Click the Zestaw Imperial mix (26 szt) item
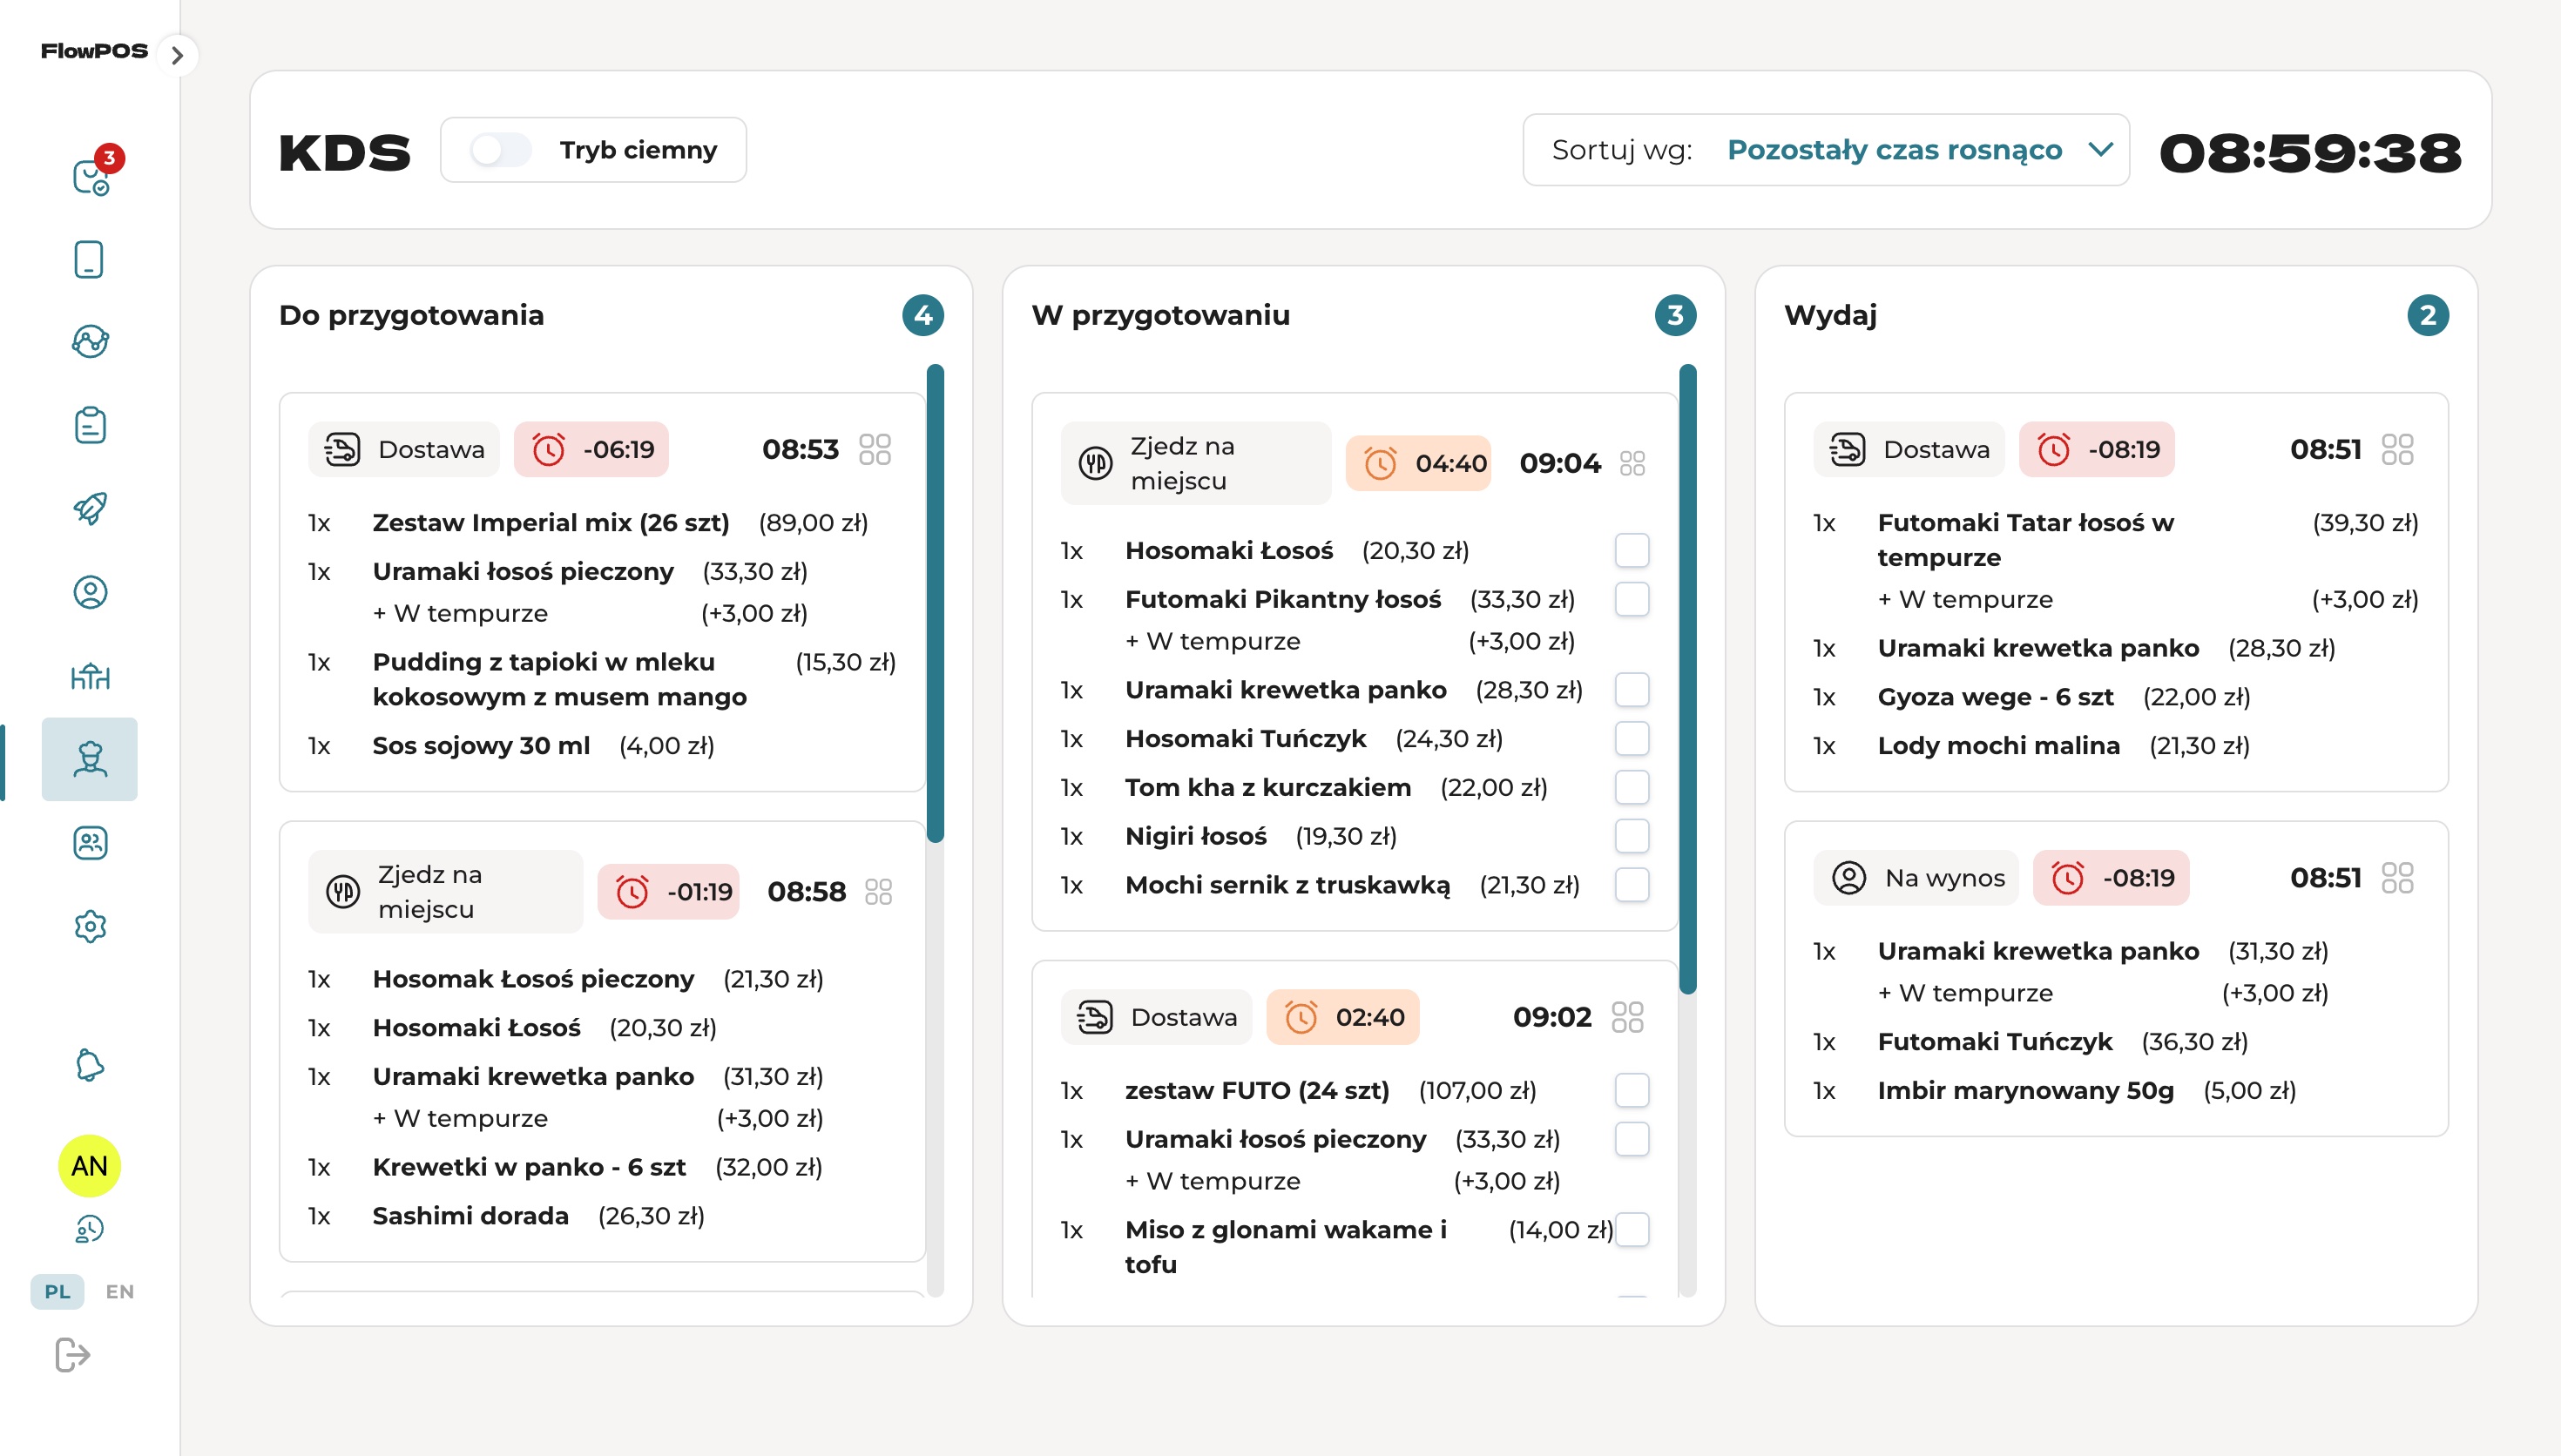Screen dimensions: 2561x1456 551,522
